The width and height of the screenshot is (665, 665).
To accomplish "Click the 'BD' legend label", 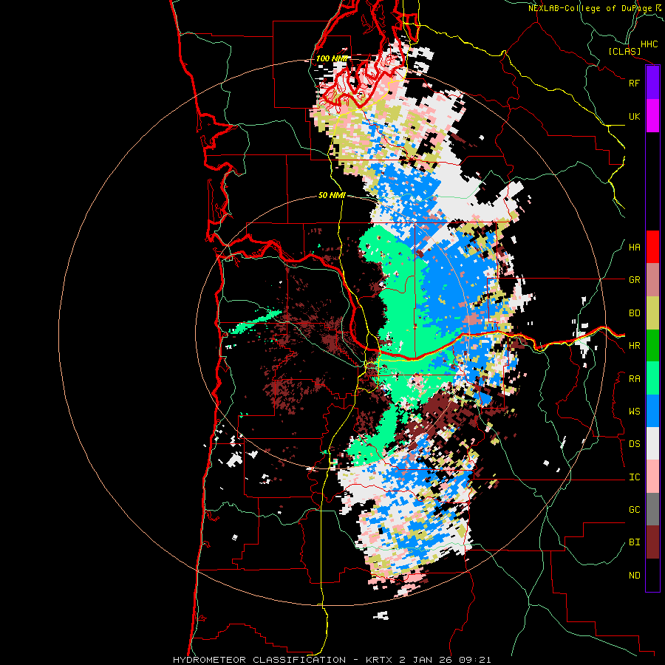I will click(x=634, y=313).
